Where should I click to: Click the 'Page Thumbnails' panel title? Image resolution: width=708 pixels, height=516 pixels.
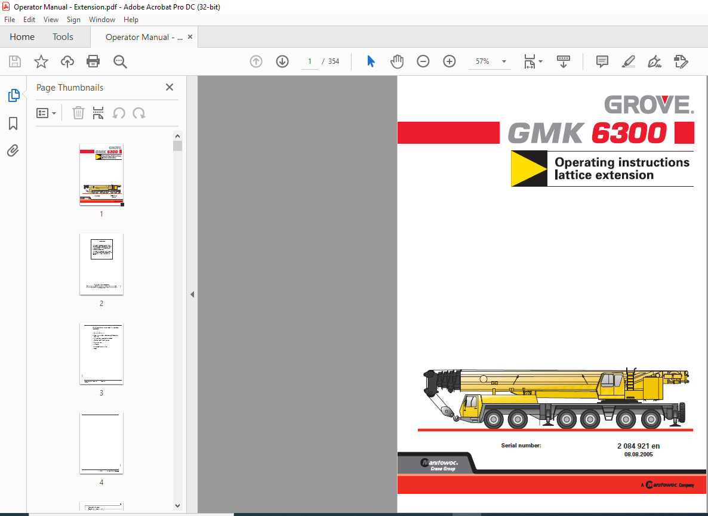pos(70,88)
